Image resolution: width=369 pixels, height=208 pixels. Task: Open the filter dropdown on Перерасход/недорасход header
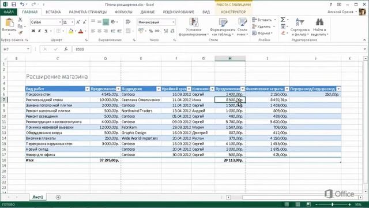pos(338,89)
